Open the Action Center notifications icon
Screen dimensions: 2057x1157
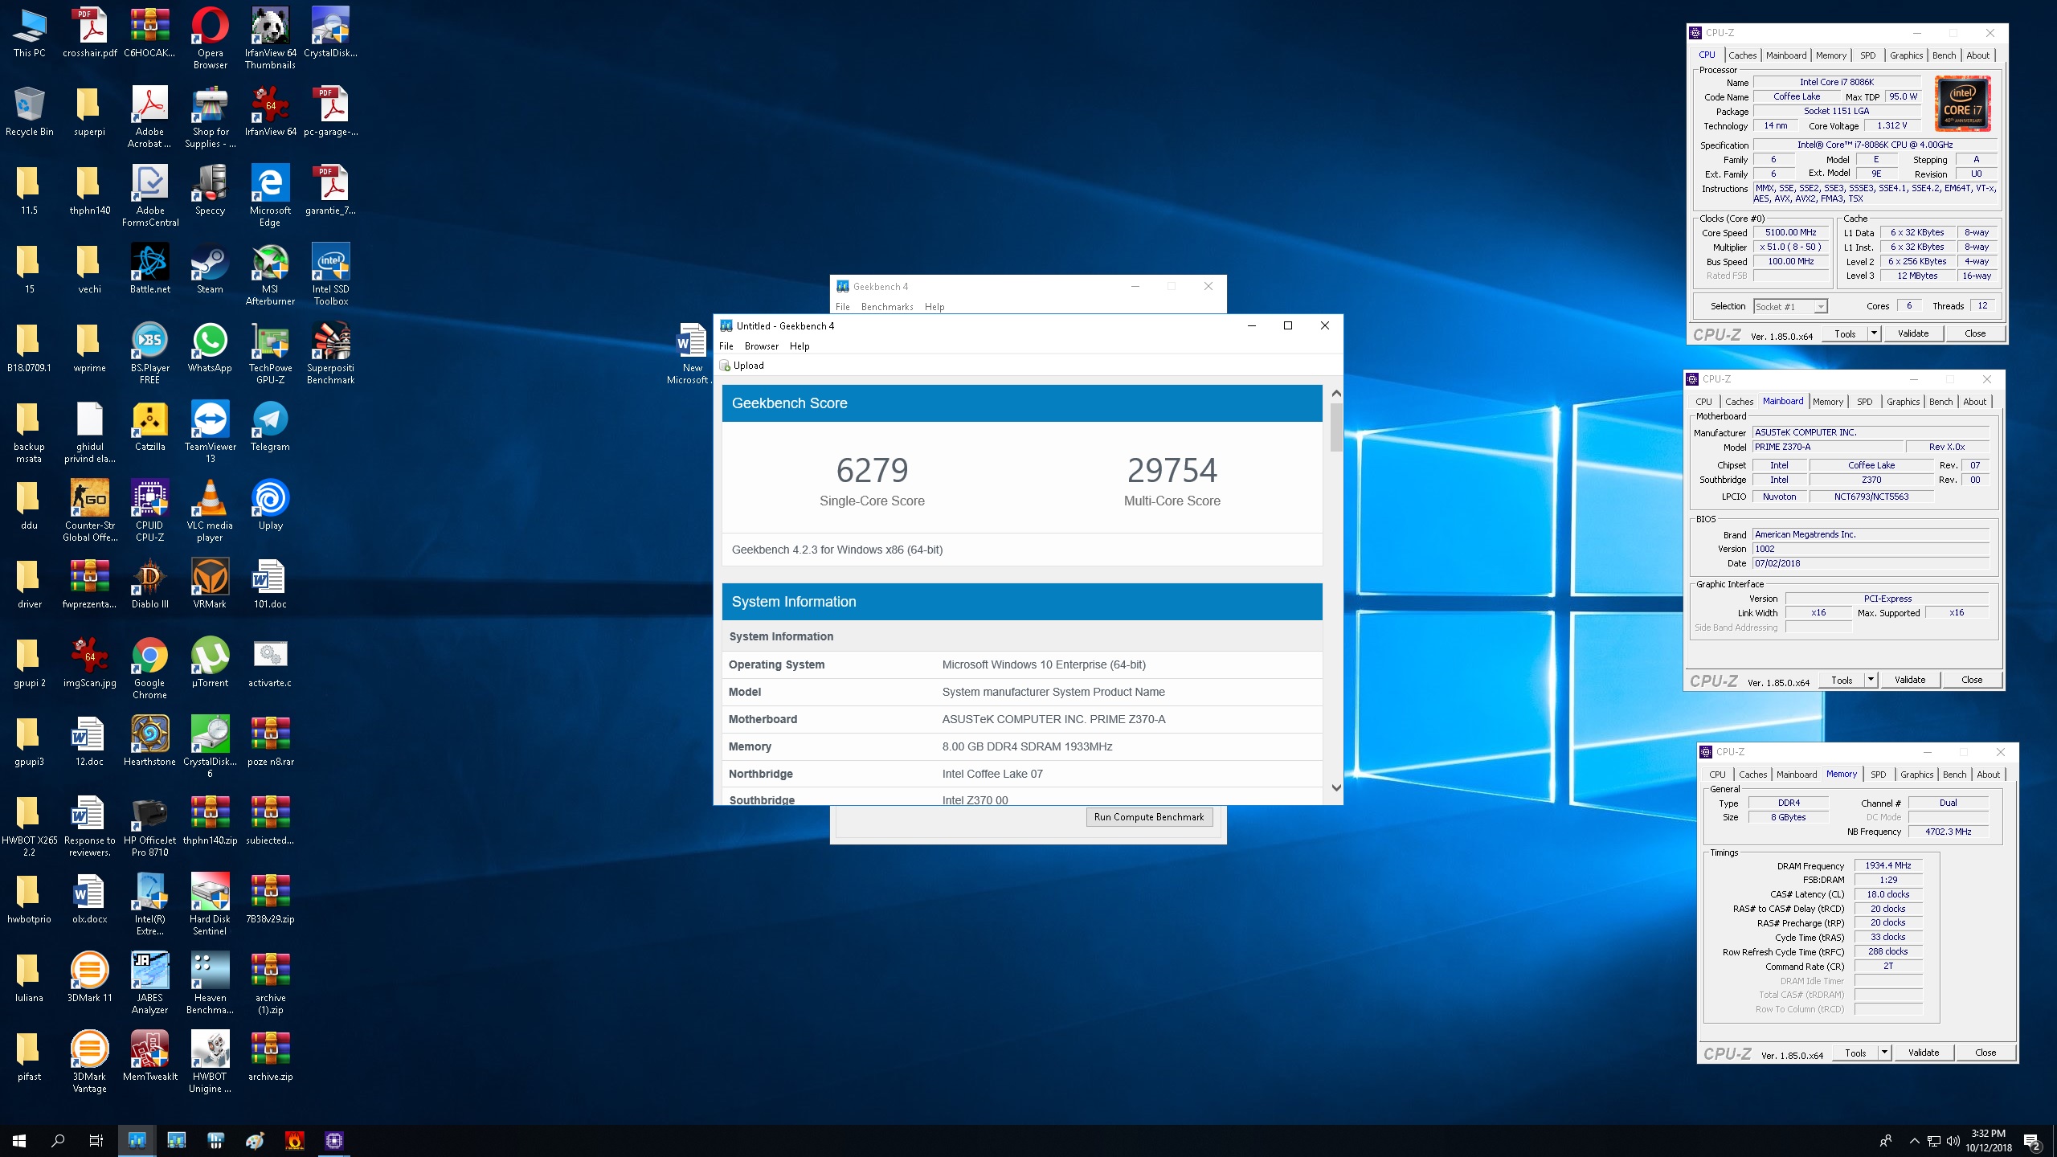pos(2033,1141)
